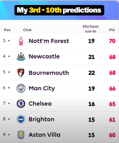Image resolution: width=119 pixels, height=143 pixels.
Task: Open the Nott'm Forest club name
Action: point(49,41)
